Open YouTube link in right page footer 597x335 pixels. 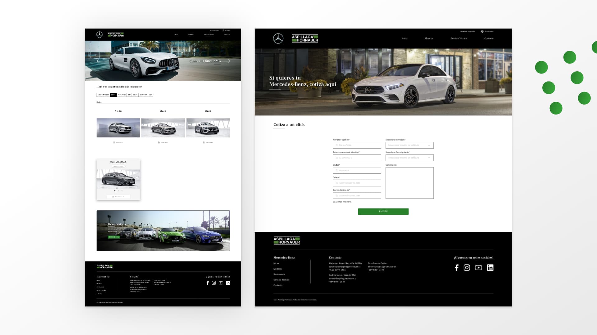[479, 268]
